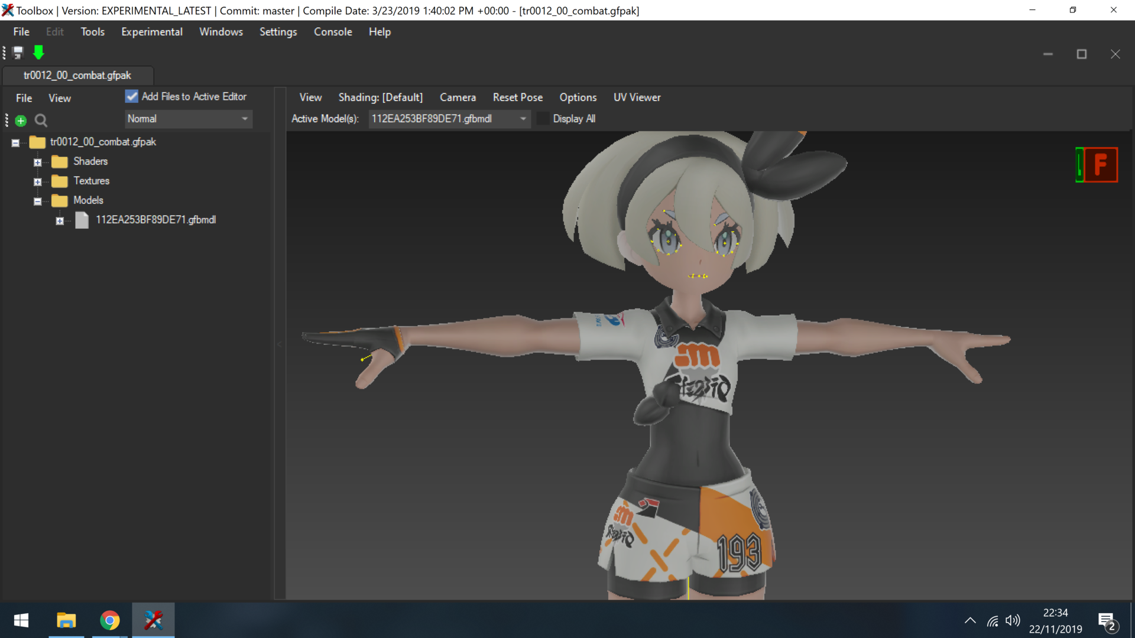Screen dimensions: 1135x638
Task: Click the Toolbox taskbar icon
Action: coord(154,620)
